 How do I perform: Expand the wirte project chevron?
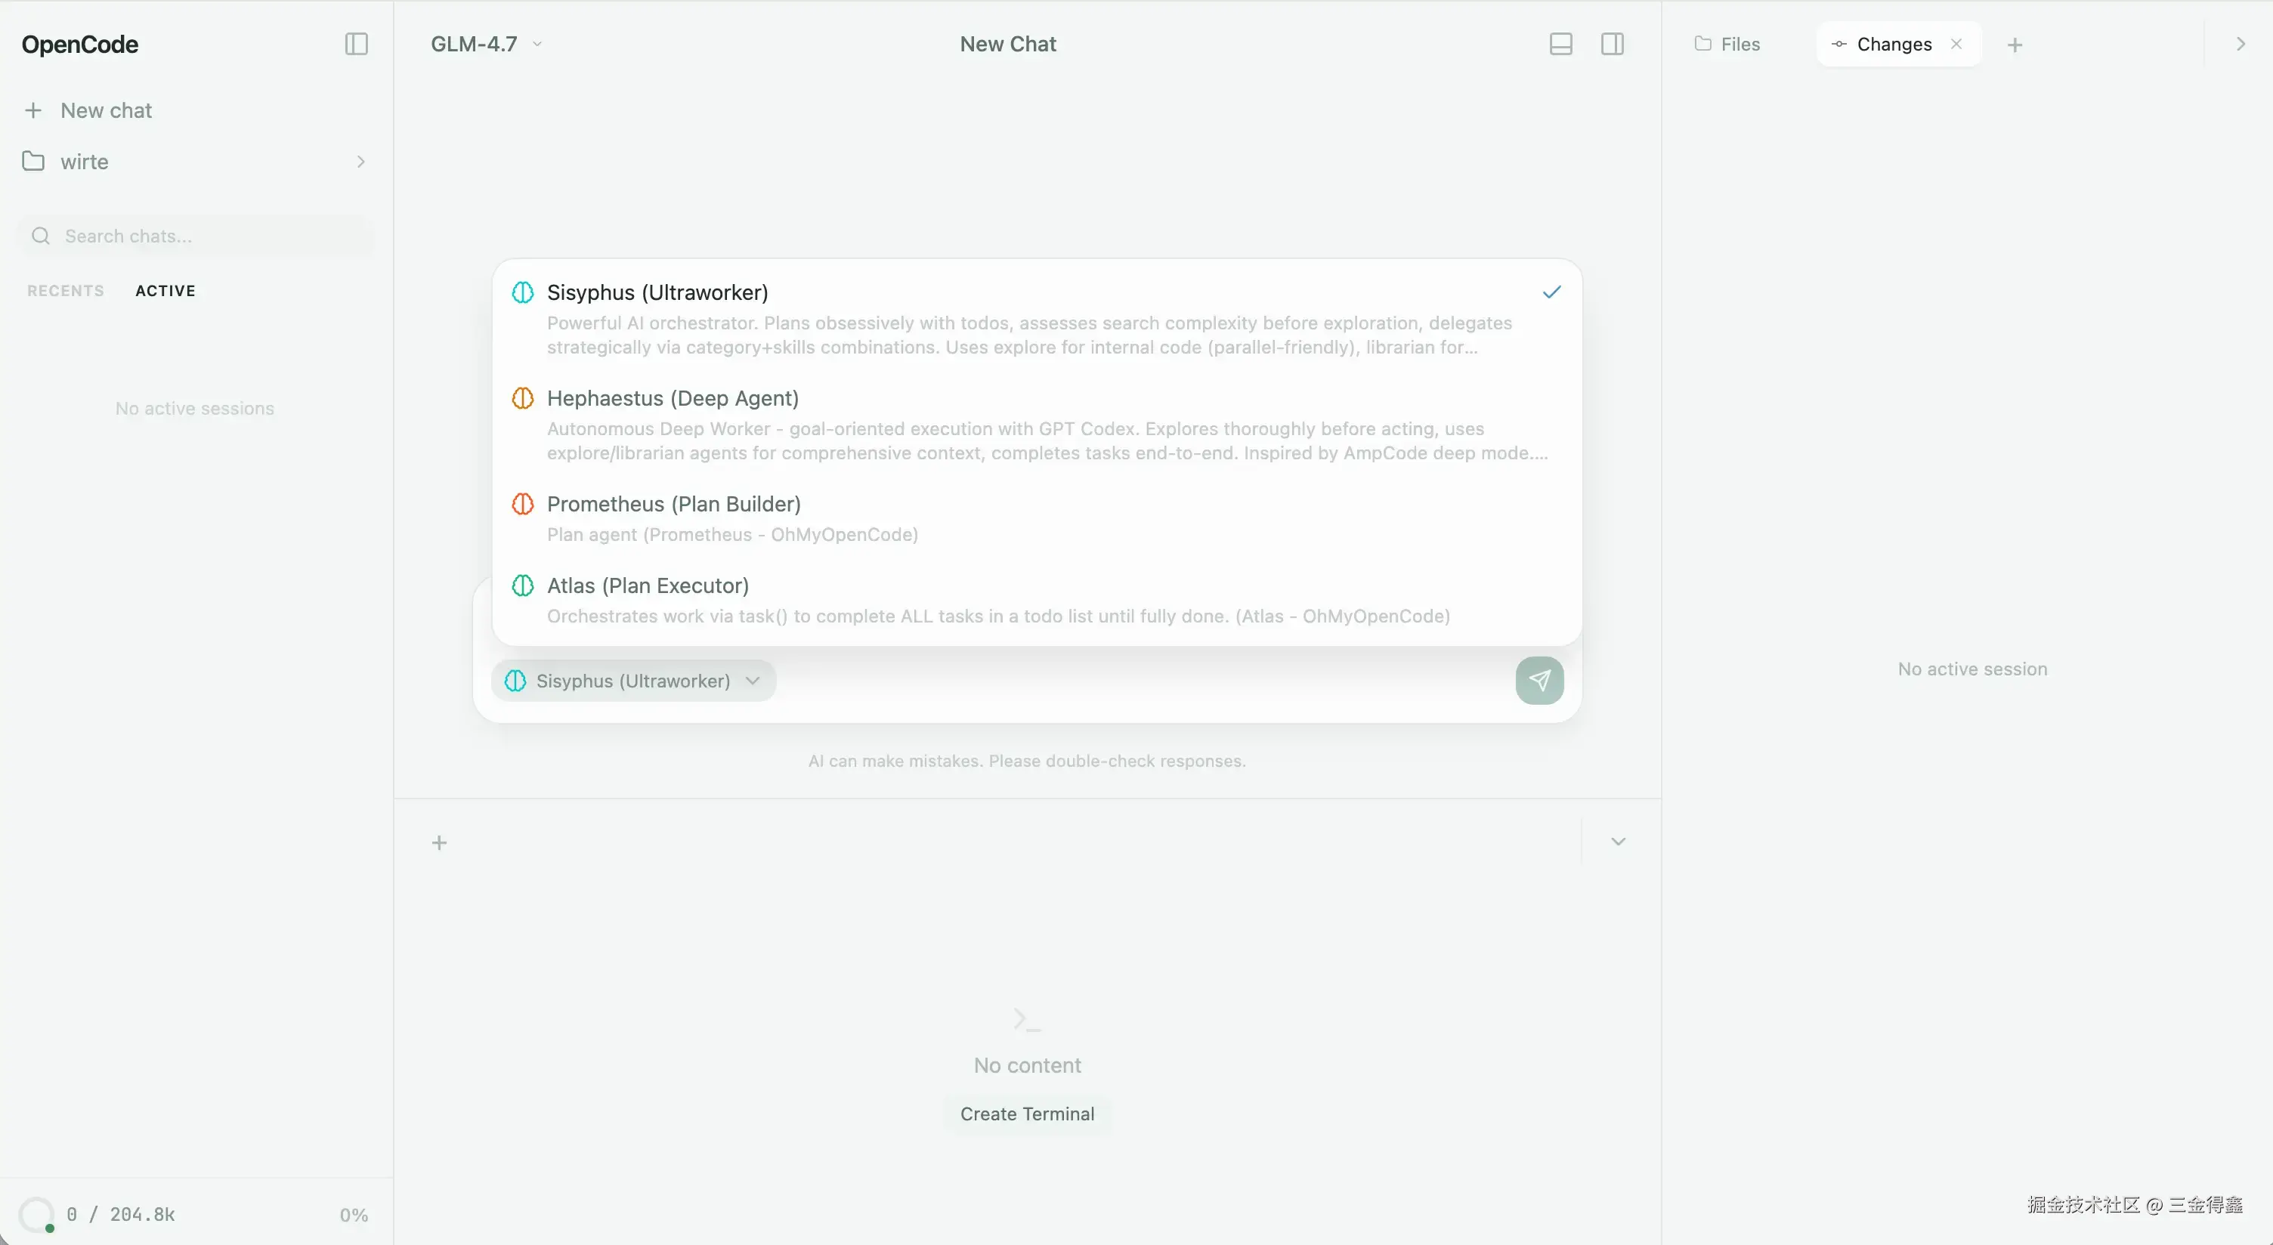coord(360,162)
